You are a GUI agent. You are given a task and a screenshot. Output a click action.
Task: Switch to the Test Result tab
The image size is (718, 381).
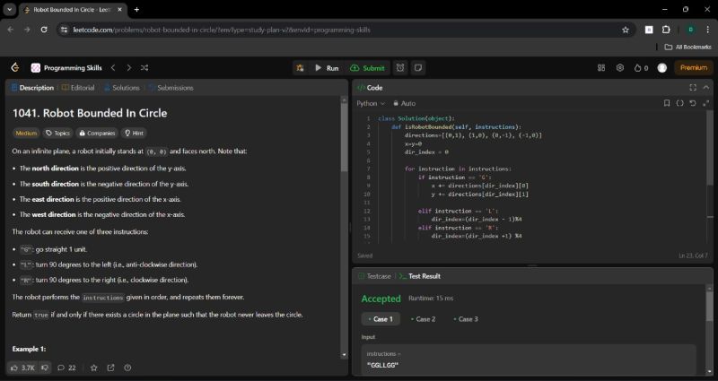pyautogui.click(x=419, y=276)
